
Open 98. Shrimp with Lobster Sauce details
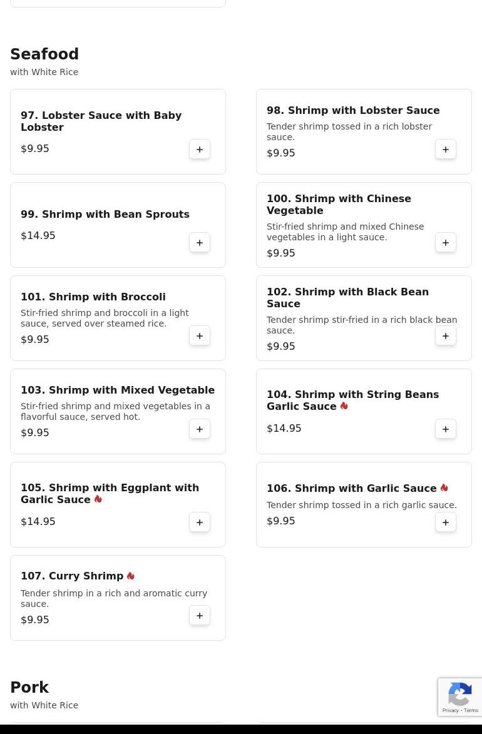point(353,111)
